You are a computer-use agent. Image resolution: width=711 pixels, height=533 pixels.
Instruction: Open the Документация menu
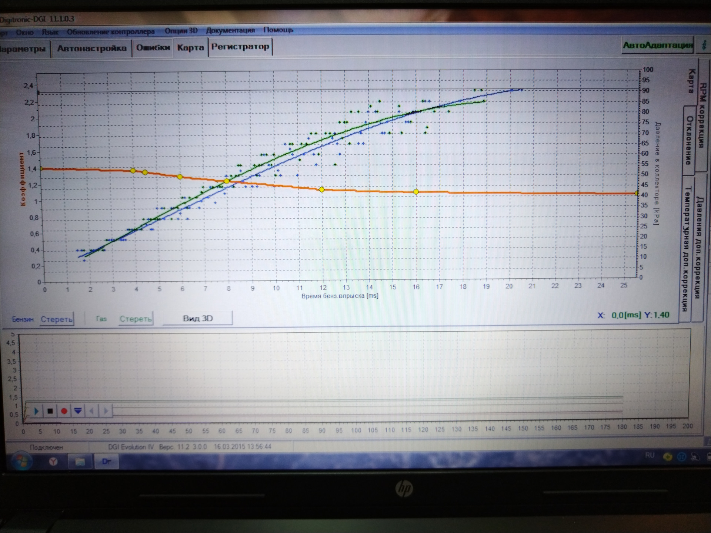(230, 30)
